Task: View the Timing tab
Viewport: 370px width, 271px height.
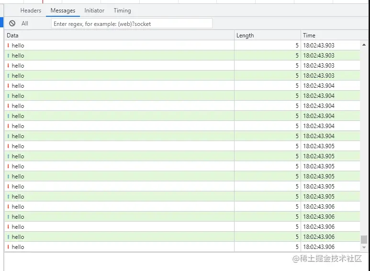Action: [122, 11]
